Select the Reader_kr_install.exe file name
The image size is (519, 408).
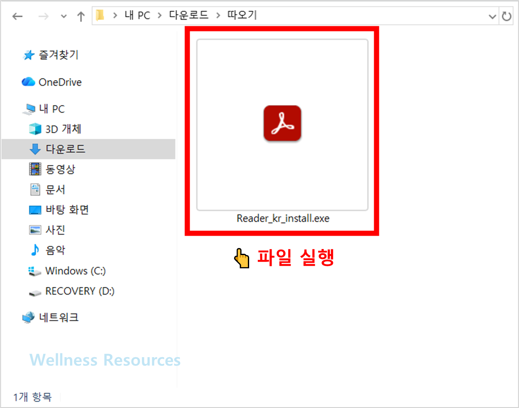point(283,218)
